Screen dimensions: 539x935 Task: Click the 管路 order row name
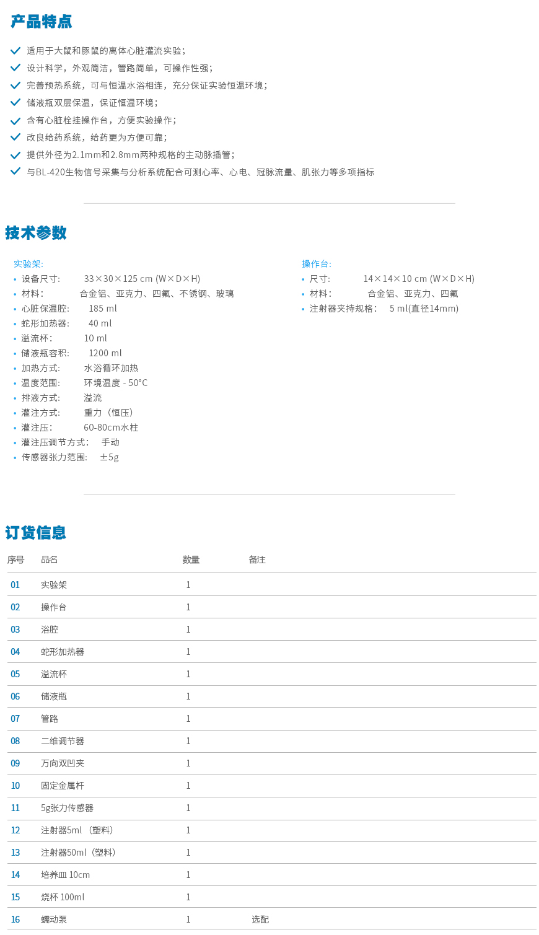pos(50,719)
